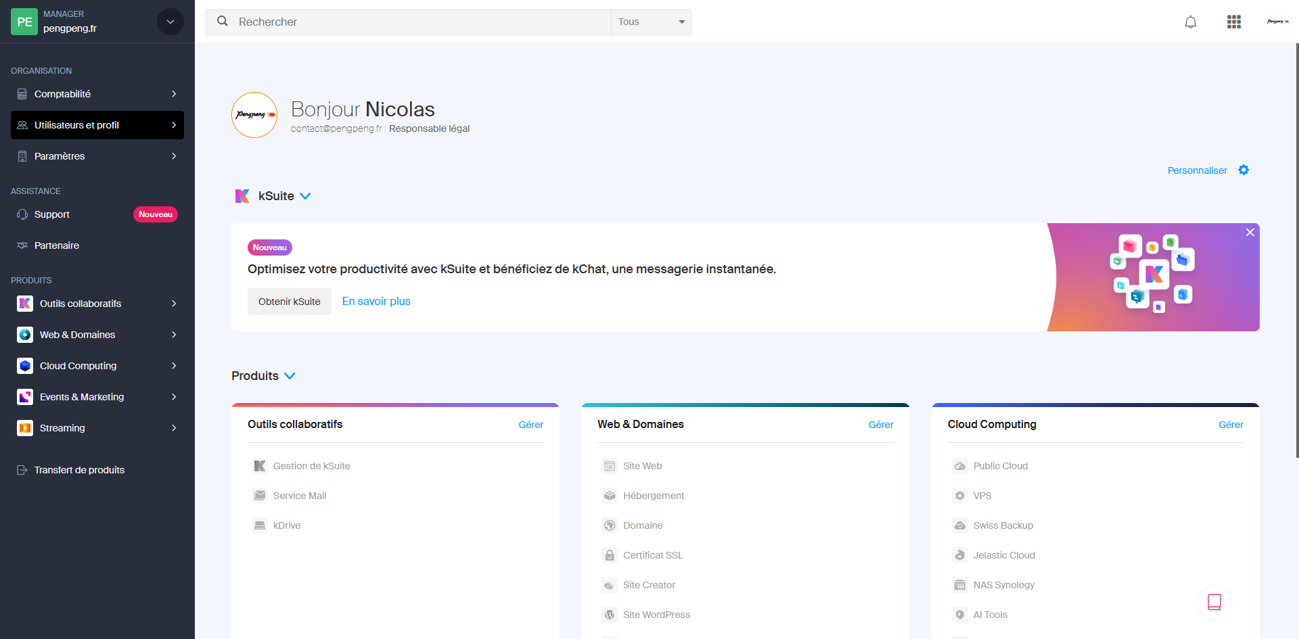Select Utilisateurs et profil in sidebar

point(97,125)
